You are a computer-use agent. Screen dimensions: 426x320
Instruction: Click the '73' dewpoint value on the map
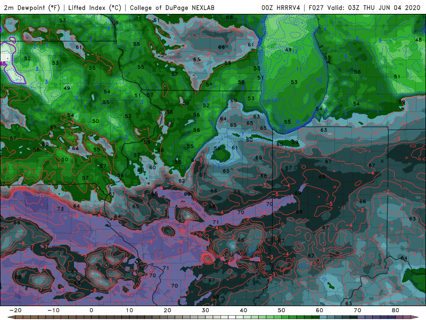click(x=60, y=209)
